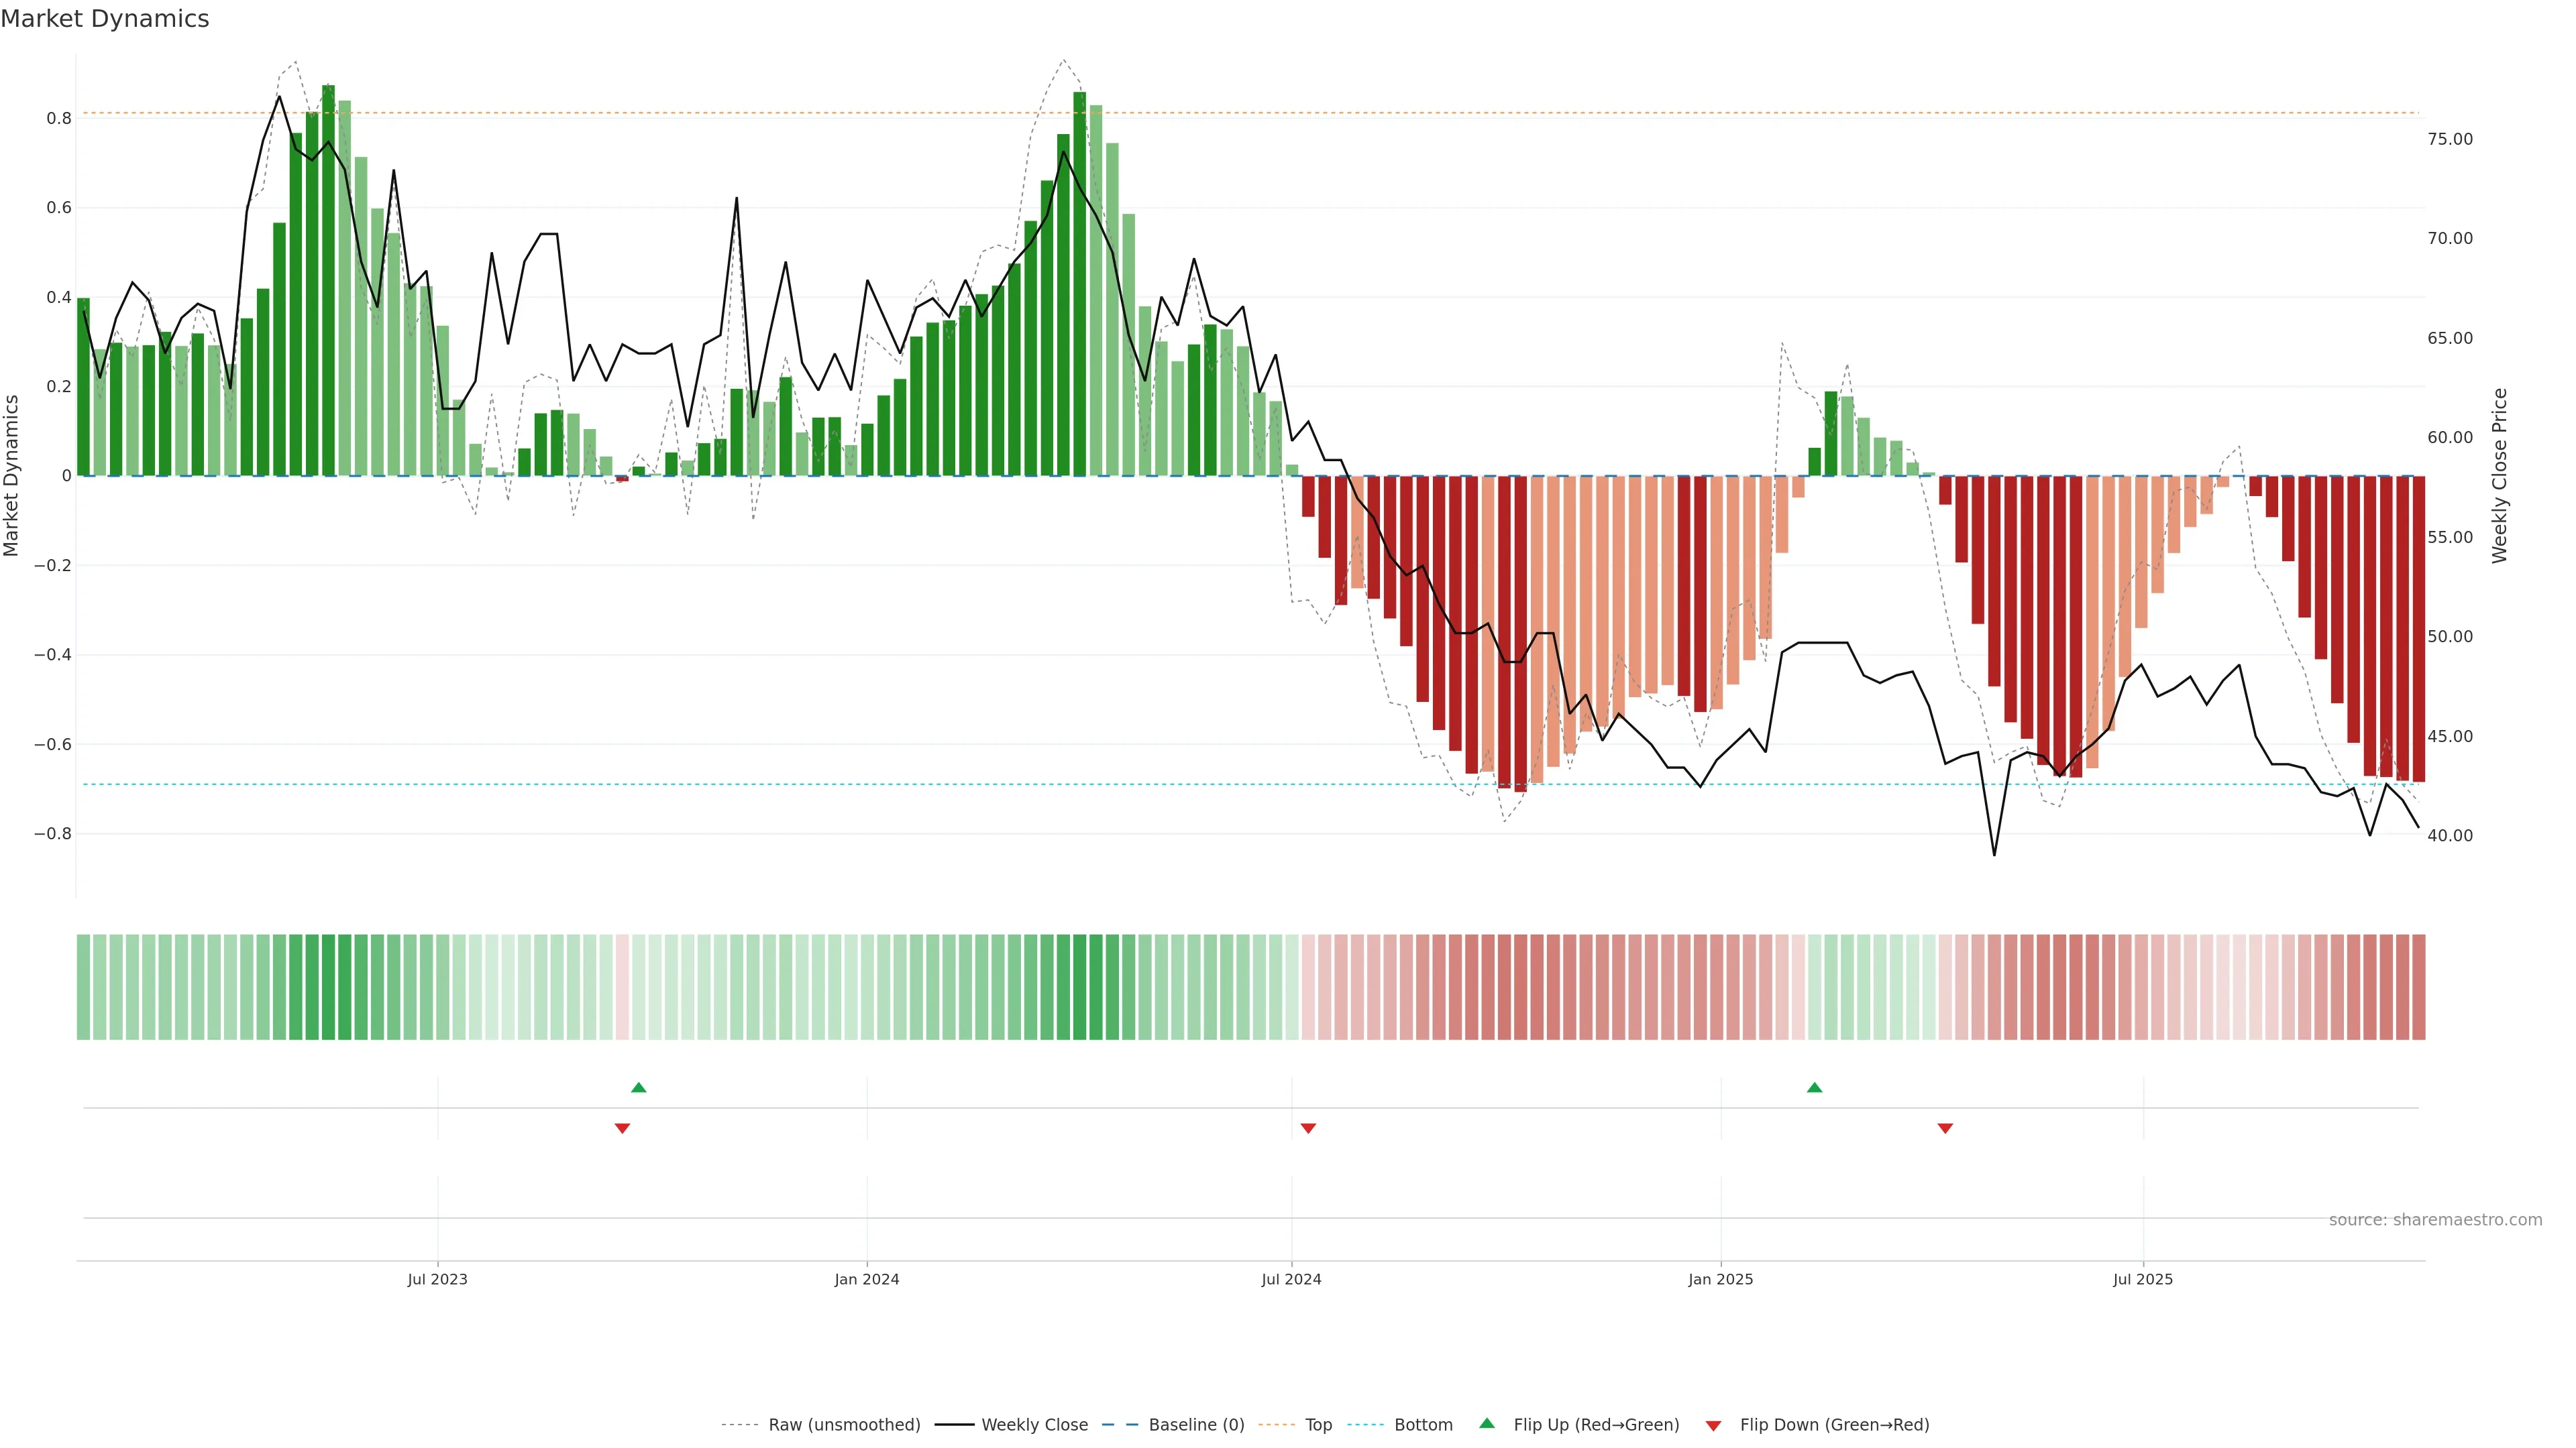Click the Flip Up legend triangle icon
2576x1448 pixels.
[1486, 1423]
